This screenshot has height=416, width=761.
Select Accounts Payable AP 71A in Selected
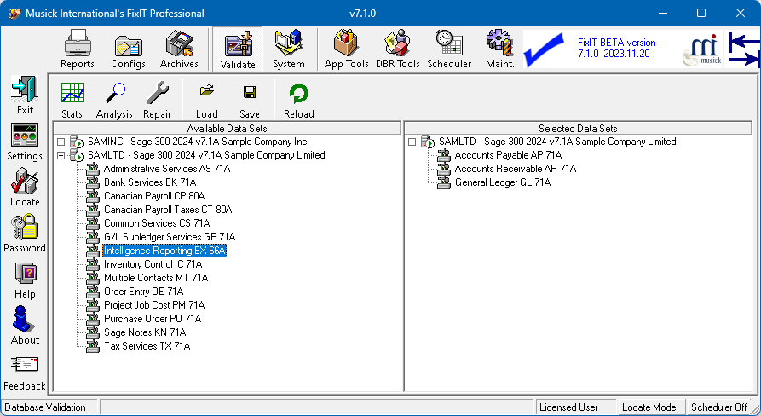[x=508, y=155]
